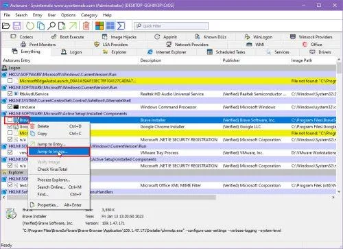Sort by the Autoruns Entry column header

(70, 60)
